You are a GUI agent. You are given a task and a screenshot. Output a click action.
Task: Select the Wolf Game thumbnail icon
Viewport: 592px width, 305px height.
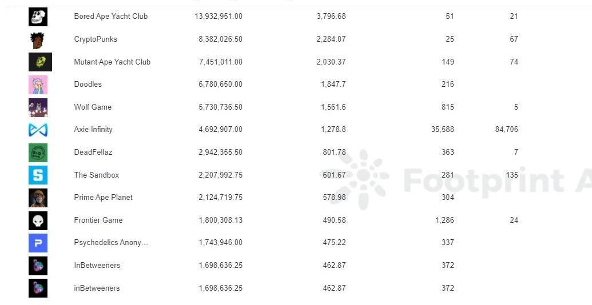[x=38, y=107]
